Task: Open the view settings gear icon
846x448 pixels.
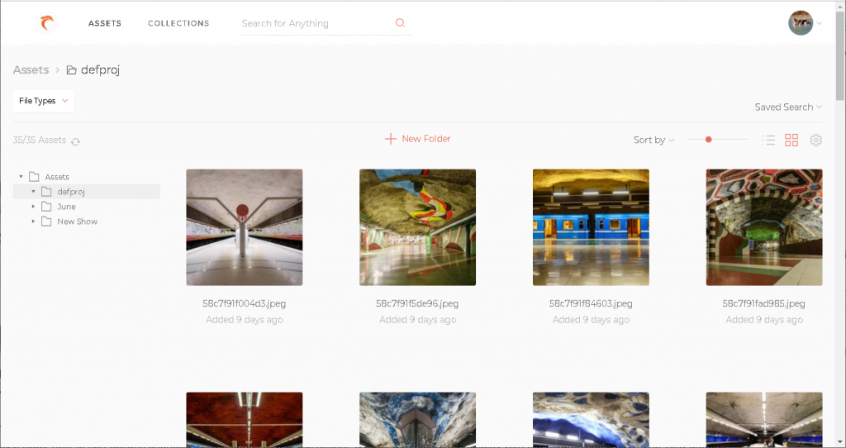Action: tap(815, 140)
